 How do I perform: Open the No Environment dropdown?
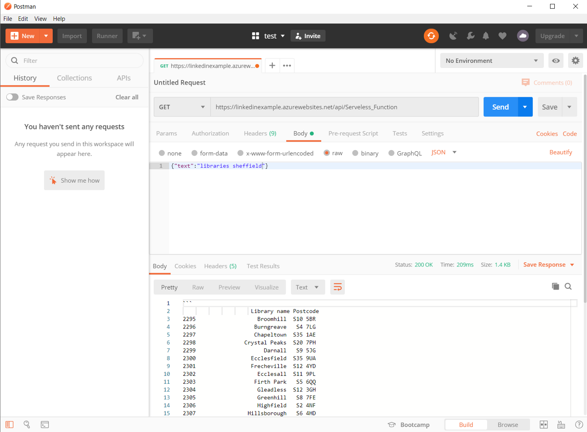tap(491, 61)
